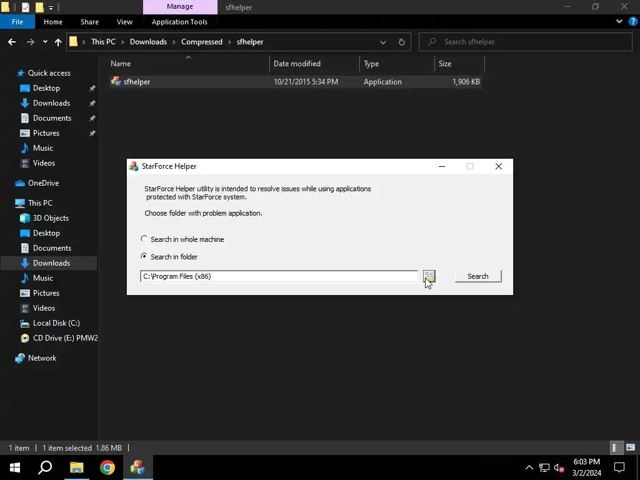Open Local Disk (C:) in sidebar
The width and height of the screenshot is (640, 480).
56,323
